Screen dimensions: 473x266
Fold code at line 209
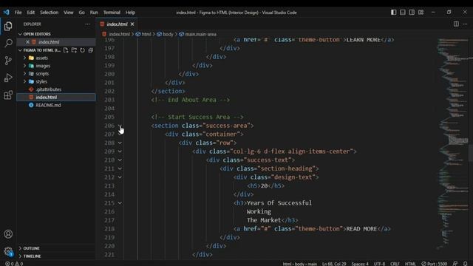pos(120,151)
